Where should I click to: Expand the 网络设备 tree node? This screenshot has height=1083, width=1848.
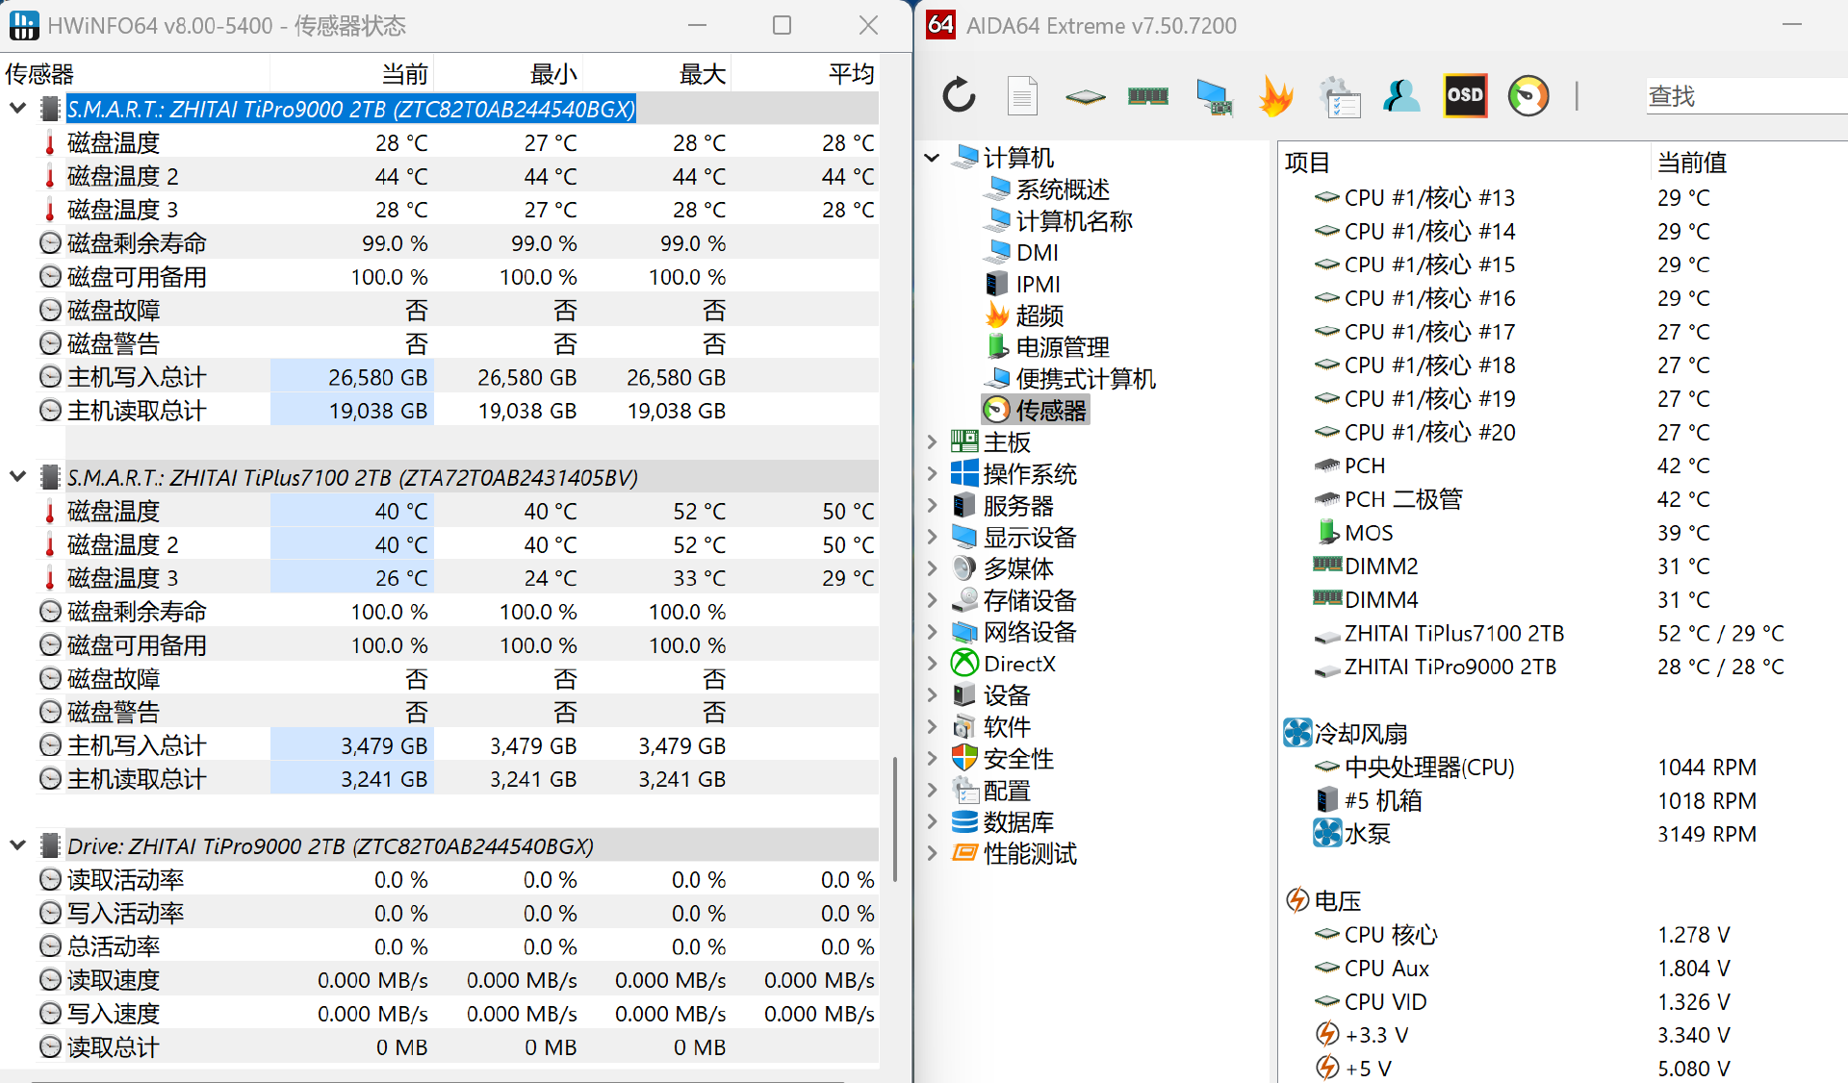click(x=932, y=632)
